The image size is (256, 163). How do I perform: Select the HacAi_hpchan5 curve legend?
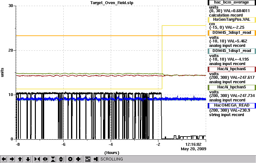pos(231,87)
